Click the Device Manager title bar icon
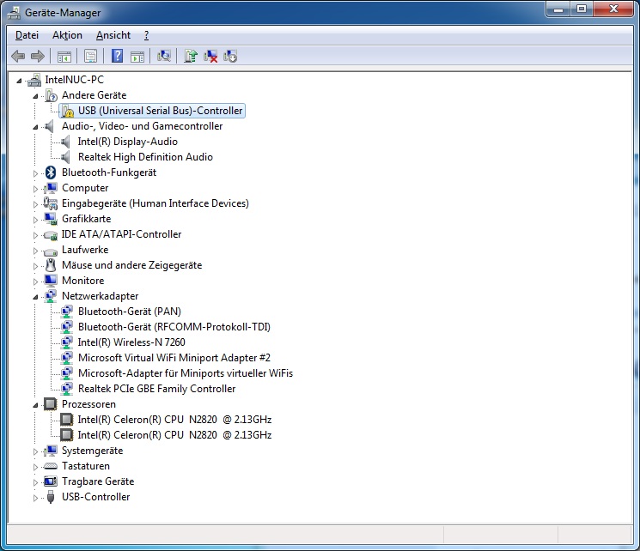 tap(15, 13)
